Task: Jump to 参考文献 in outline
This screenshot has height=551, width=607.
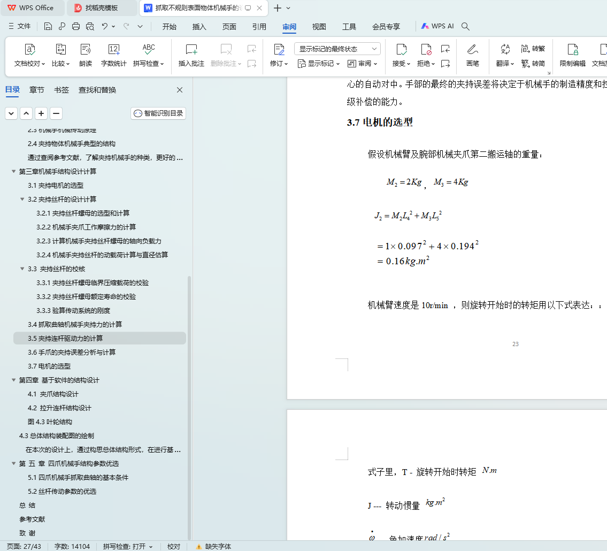Action: [x=32, y=519]
